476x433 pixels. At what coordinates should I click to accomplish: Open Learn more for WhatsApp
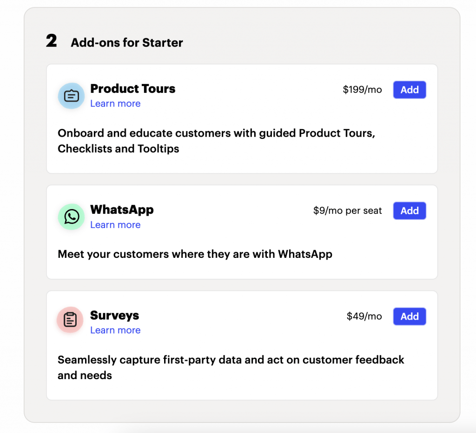115,224
